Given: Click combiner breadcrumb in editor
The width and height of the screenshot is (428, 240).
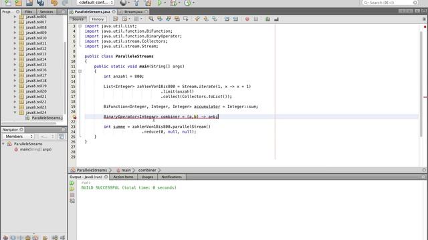Looking at the screenshot, I should 147,170.
